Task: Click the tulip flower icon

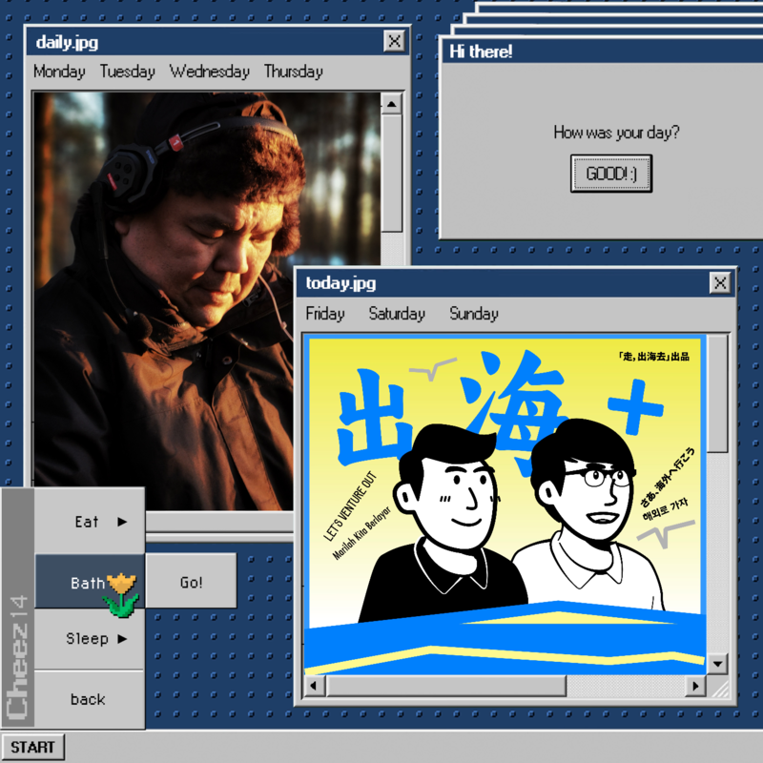Action: pos(121,592)
